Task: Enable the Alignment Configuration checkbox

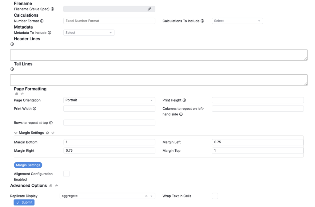Action: click(x=66, y=174)
